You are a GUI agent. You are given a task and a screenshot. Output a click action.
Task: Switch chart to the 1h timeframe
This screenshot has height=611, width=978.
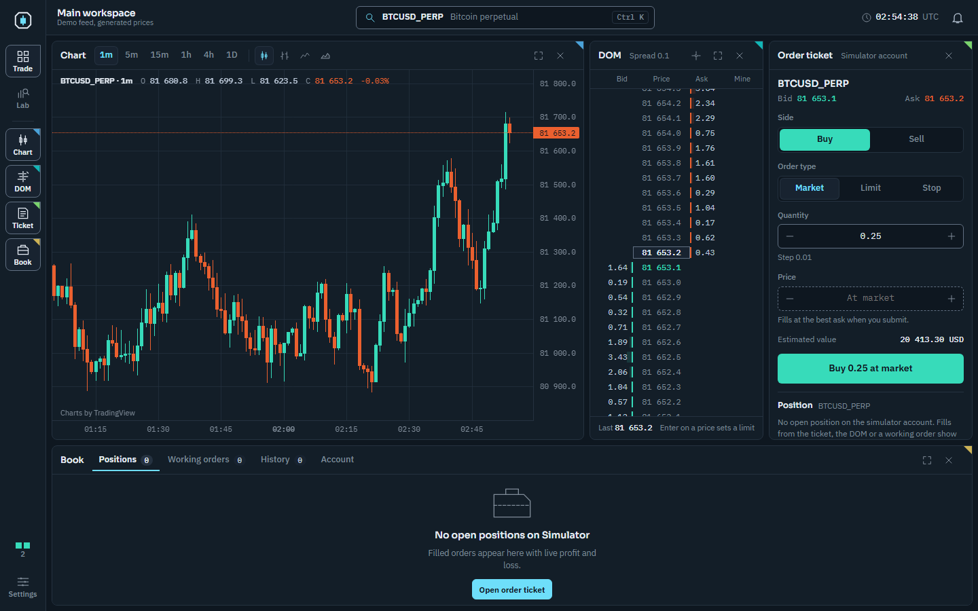click(x=186, y=56)
